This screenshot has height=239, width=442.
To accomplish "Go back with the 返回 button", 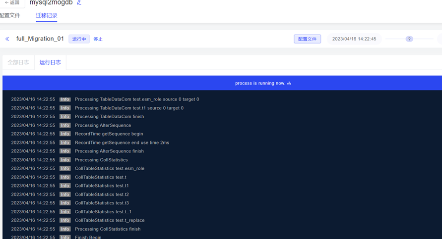I will tap(12, 2).
